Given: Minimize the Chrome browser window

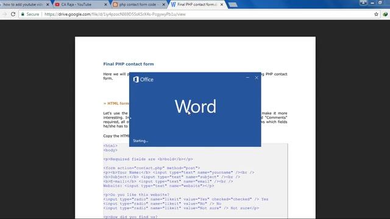Looking at the screenshot, I should [372, 2].
